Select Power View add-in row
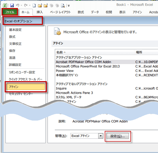The image size is (158, 153). [107, 71]
